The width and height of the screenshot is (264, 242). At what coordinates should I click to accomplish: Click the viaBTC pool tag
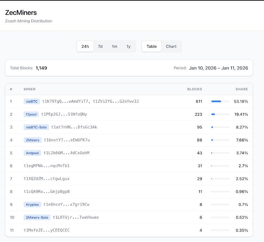(x=32, y=102)
